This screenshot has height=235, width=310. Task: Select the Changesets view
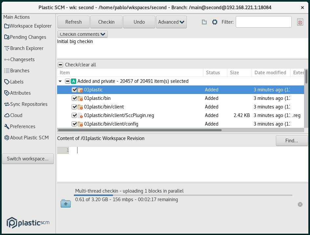click(x=22, y=59)
